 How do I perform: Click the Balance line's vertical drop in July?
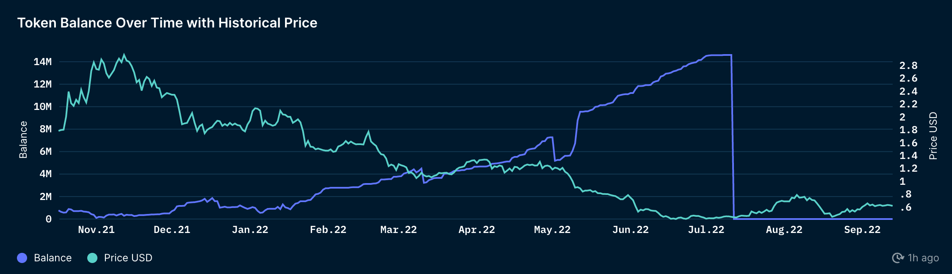pos(733,135)
